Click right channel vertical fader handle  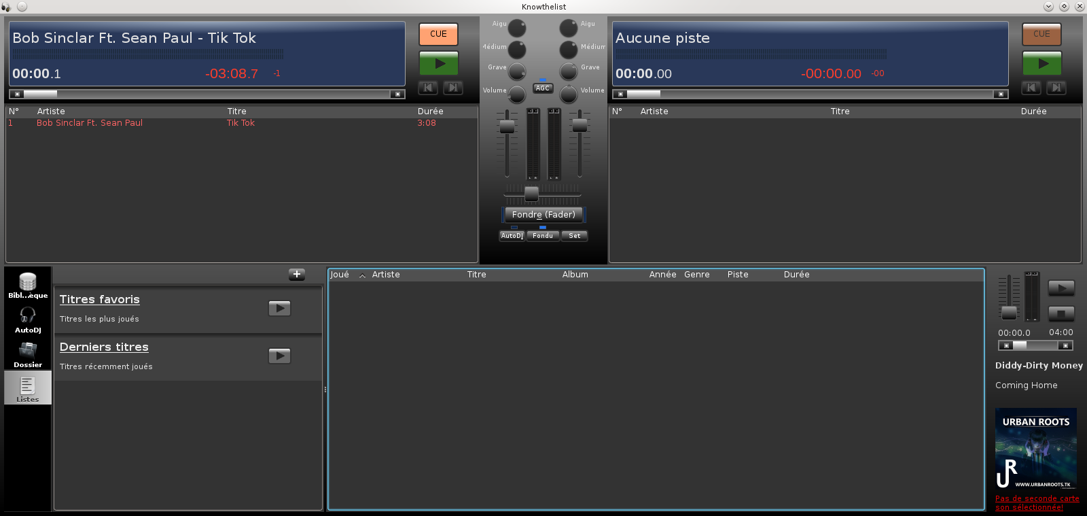click(580, 125)
